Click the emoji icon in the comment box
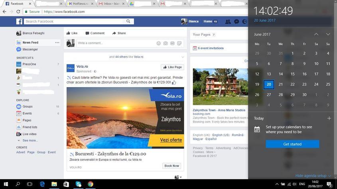 pyautogui.click(x=158, y=43)
